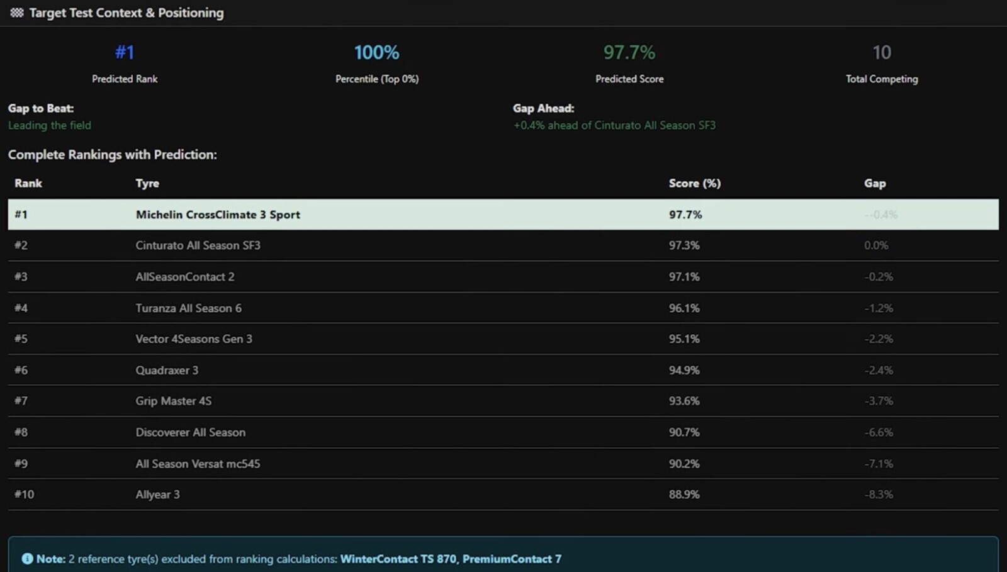Click the large 100% percentile value

376,52
